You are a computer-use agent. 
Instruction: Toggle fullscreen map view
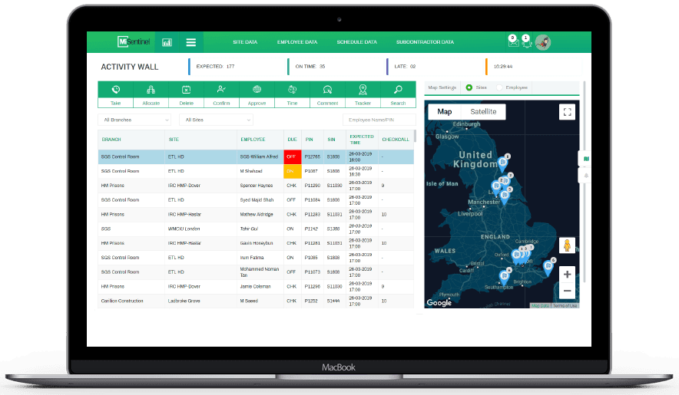(x=568, y=112)
